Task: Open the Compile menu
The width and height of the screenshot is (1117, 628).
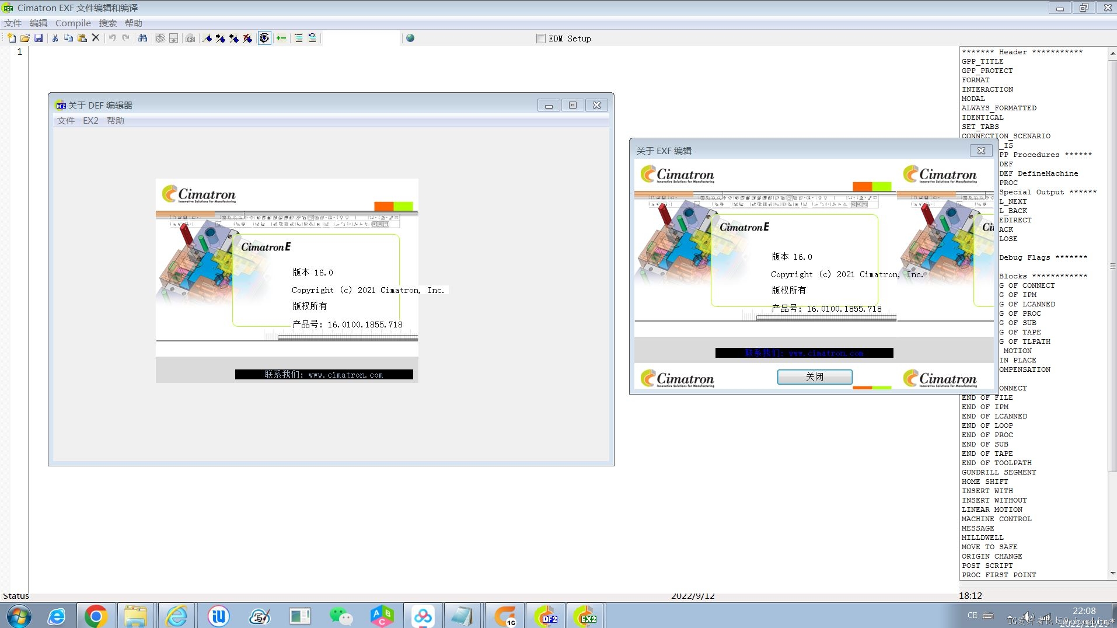Action: tap(73, 23)
